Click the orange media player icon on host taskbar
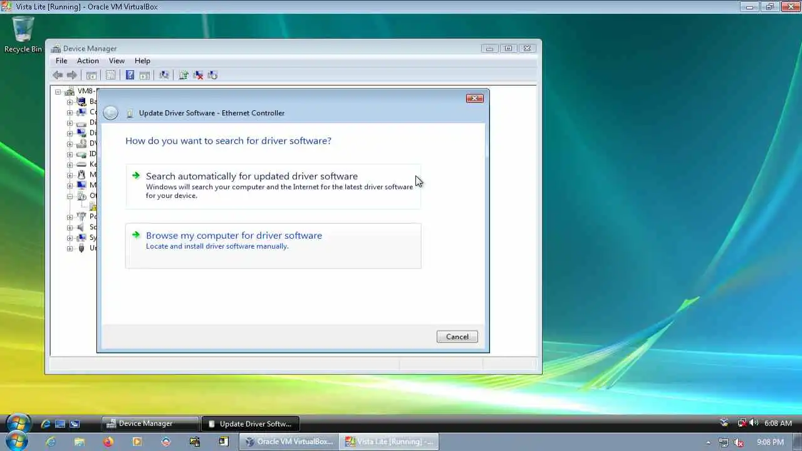Viewport: 802px width, 451px height. coord(137,442)
